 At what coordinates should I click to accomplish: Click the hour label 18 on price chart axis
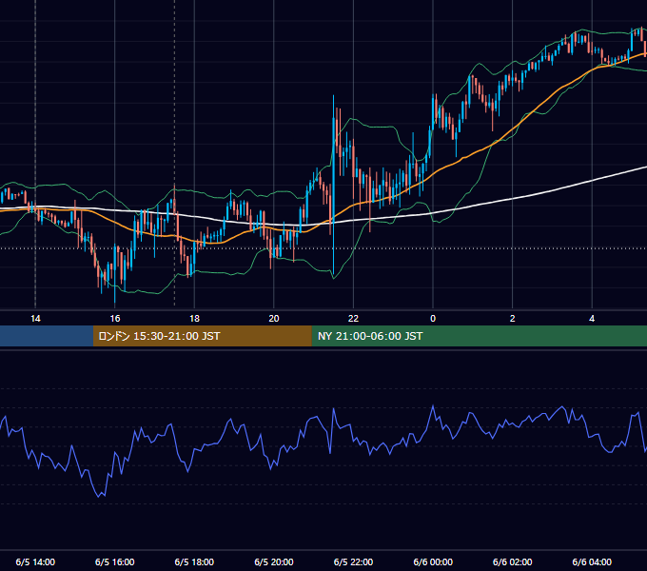[x=194, y=319]
